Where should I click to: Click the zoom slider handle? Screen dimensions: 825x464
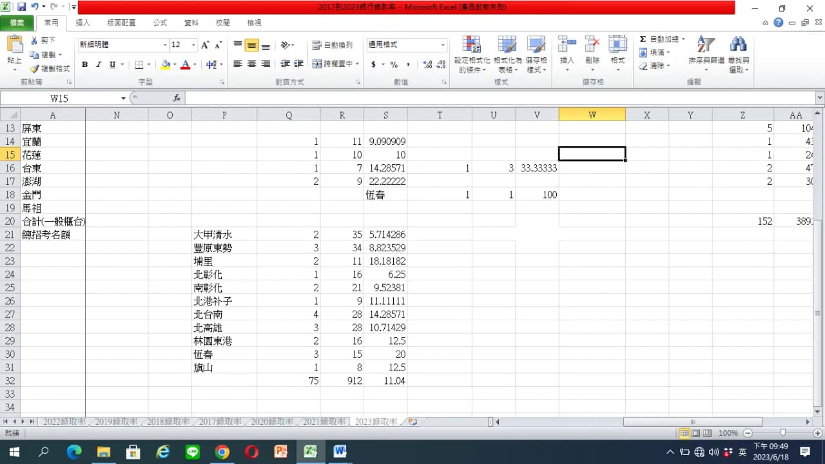coord(782,433)
